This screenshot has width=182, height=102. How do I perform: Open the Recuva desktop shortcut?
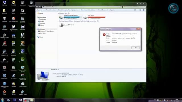13,93
